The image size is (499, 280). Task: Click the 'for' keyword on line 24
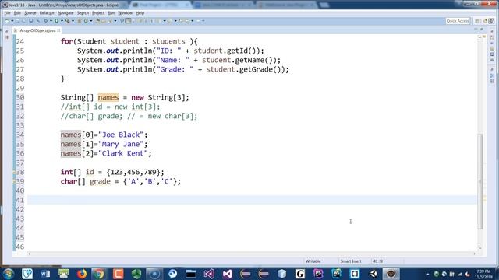pyautogui.click(x=67, y=41)
